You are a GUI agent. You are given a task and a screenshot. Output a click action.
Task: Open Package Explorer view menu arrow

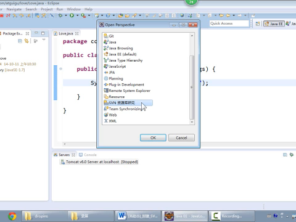click(x=44, y=39)
